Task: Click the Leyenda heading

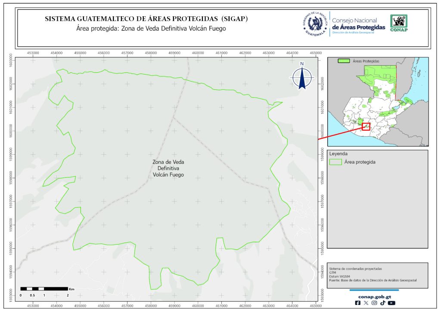Action: 338,153
